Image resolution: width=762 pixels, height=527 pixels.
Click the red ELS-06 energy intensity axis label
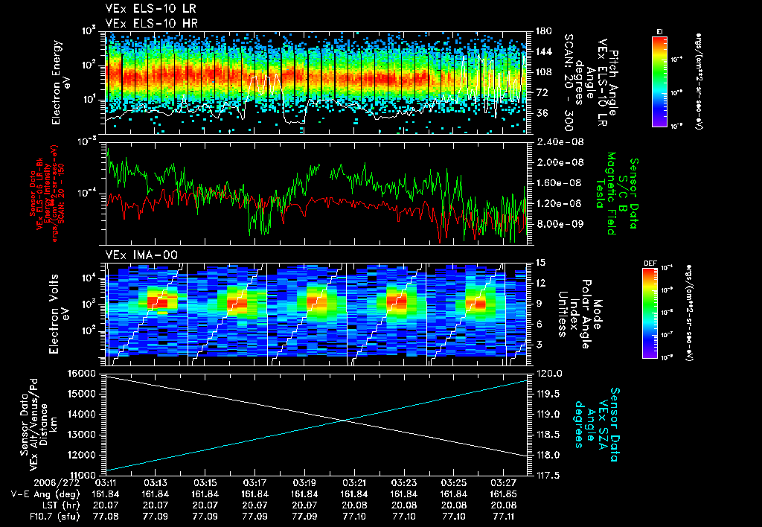[47, 194]
